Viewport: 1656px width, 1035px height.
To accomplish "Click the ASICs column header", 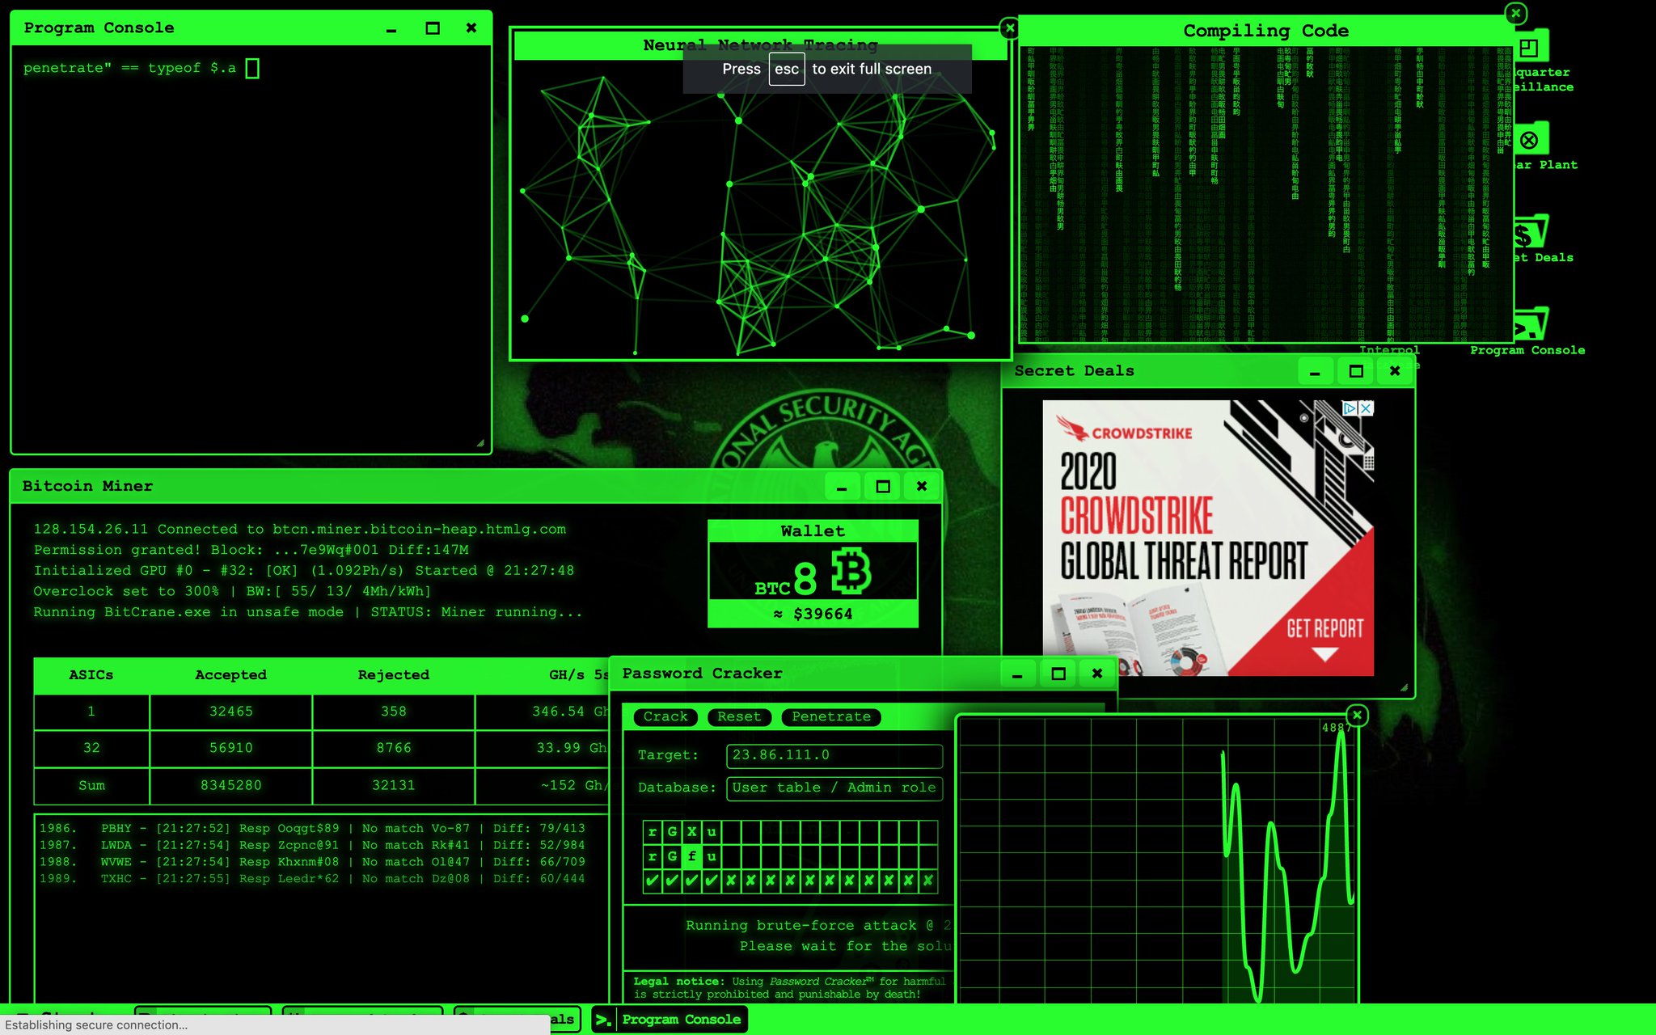I will tap(91, 675).
